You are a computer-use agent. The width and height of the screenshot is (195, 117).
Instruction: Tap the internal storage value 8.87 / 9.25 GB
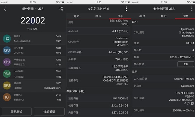[x=120, y=112]
